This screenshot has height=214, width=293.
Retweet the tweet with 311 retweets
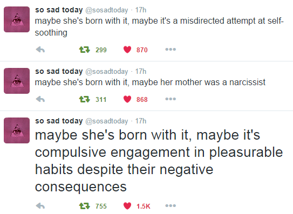point(85,99)
